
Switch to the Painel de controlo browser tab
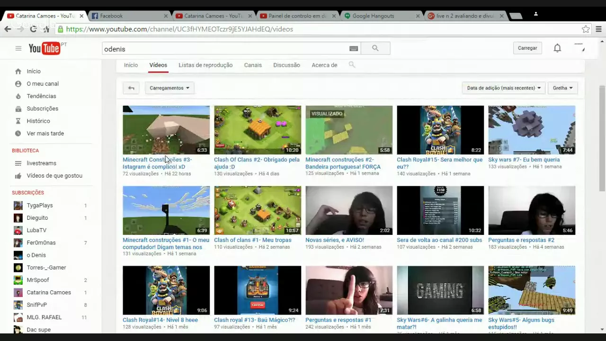[298, 16]
